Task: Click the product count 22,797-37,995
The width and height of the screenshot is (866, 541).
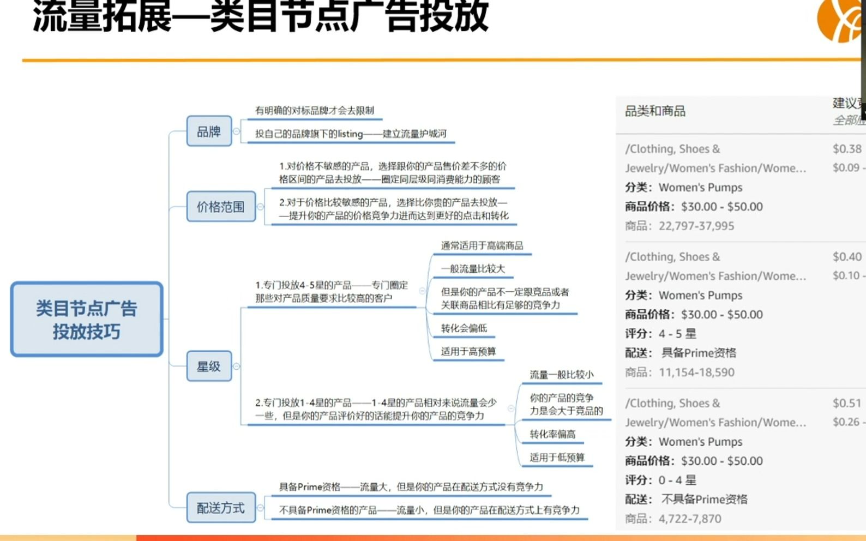Action: (696, 226)
